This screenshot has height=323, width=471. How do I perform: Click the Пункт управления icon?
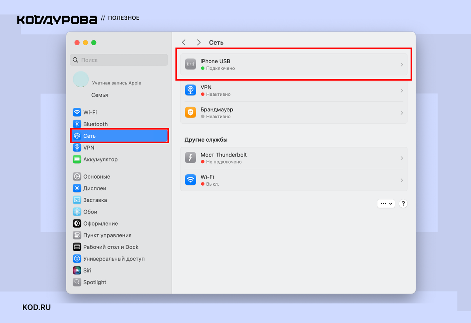click(x=77, y=235)
